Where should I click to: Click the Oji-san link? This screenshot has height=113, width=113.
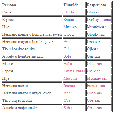click(x=93, y=49)
